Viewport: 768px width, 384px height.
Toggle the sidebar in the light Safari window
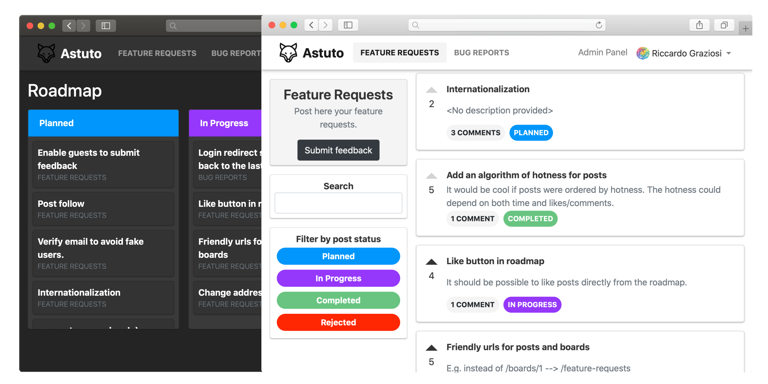[x=348, y=25]
